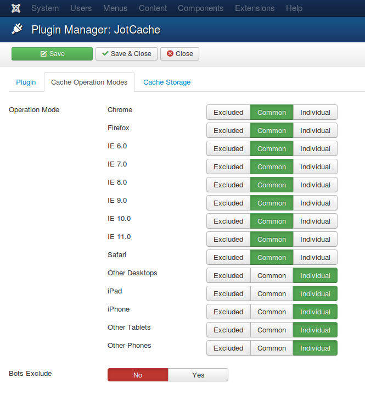Viewport: 365px width, 394px height.
Task: Set IE 10.0 to Excluded
Action: tap(228, 221)
